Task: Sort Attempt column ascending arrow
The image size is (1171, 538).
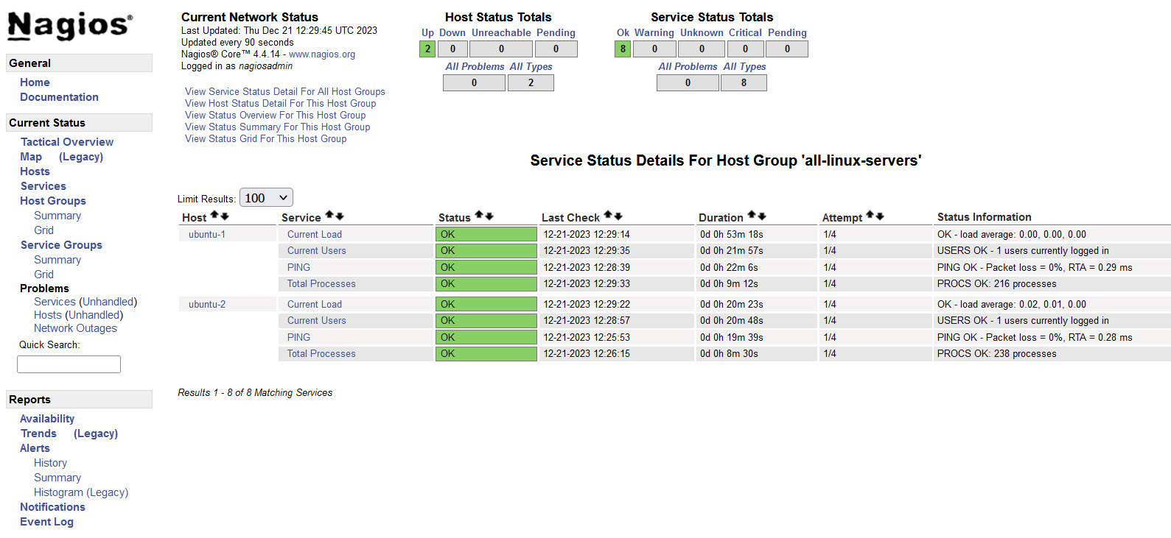Action: [x=870, y=216]
